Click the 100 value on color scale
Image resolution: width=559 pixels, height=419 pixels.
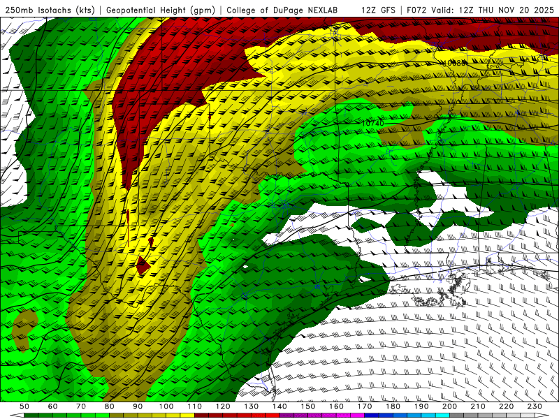point(166,406)
